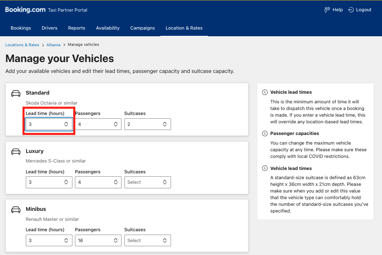The image size is (382, 255).
Task: Click Renault Master or similar text
Action: click(x=52, y=219)
